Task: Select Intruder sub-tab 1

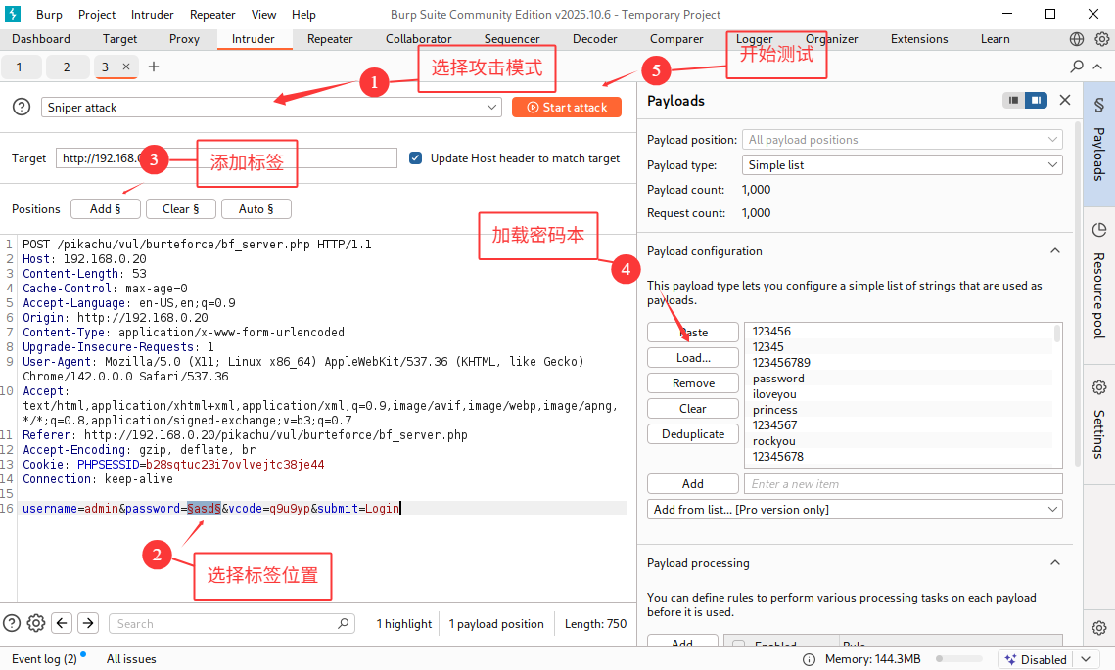Action: click(20, 67)
